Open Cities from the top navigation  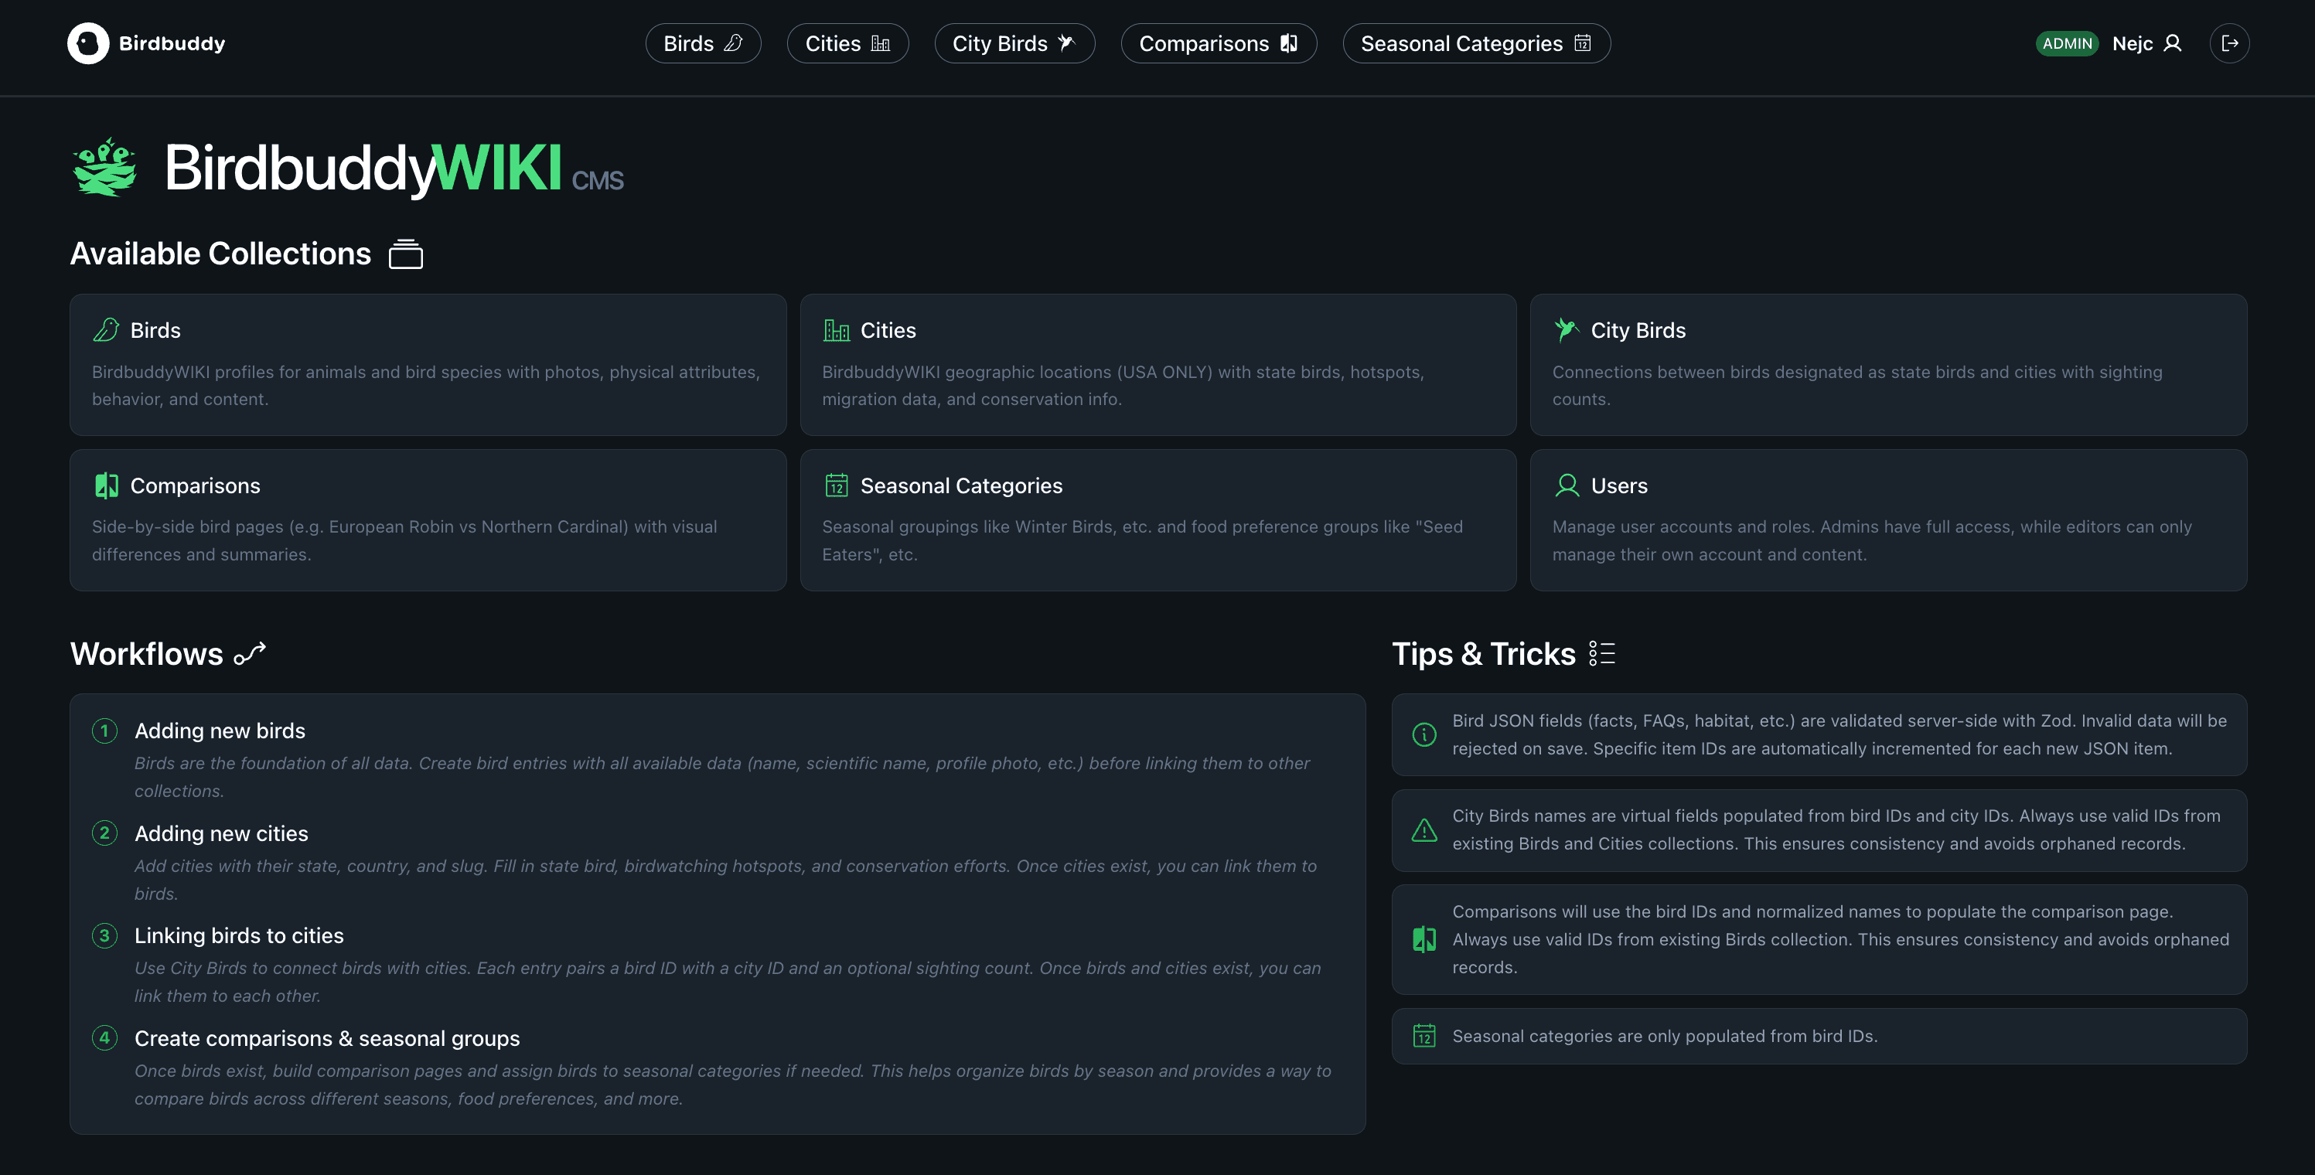(847, 43)
